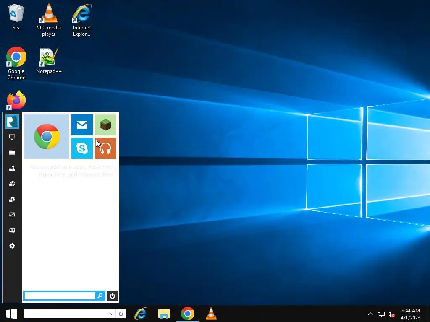This screenshot has height=322, width=430.
Task: Expand the taskbar address bar dropdown
Action: pos(111,314)
